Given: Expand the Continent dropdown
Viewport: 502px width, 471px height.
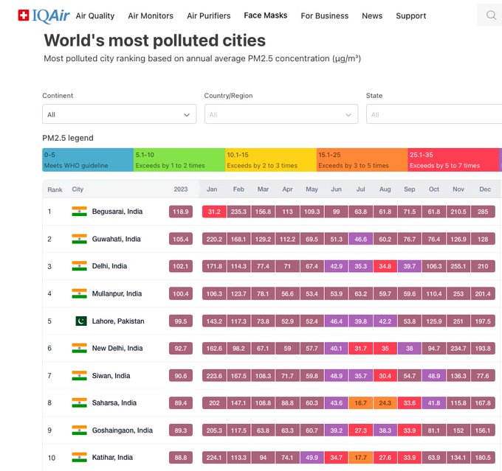Looking at the screenshot, I should click(x=119, y=114).
